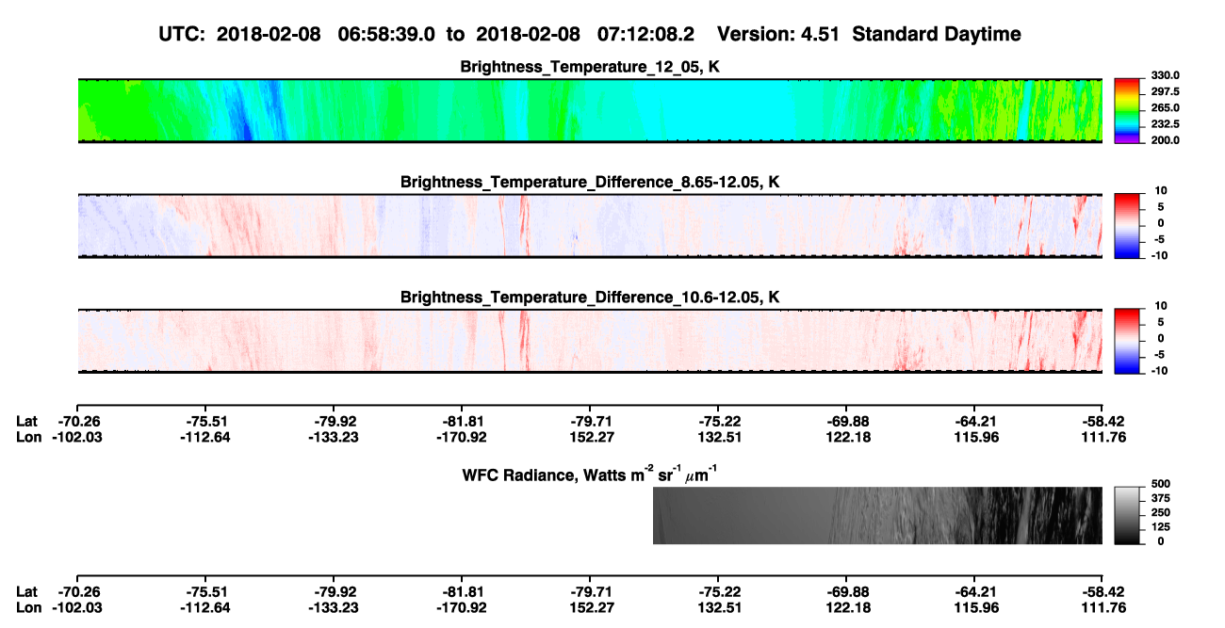Screen dimensions: 1225x628
Task: Click the 'Lat' row label on the upper axis
Action: coord(26,421)
